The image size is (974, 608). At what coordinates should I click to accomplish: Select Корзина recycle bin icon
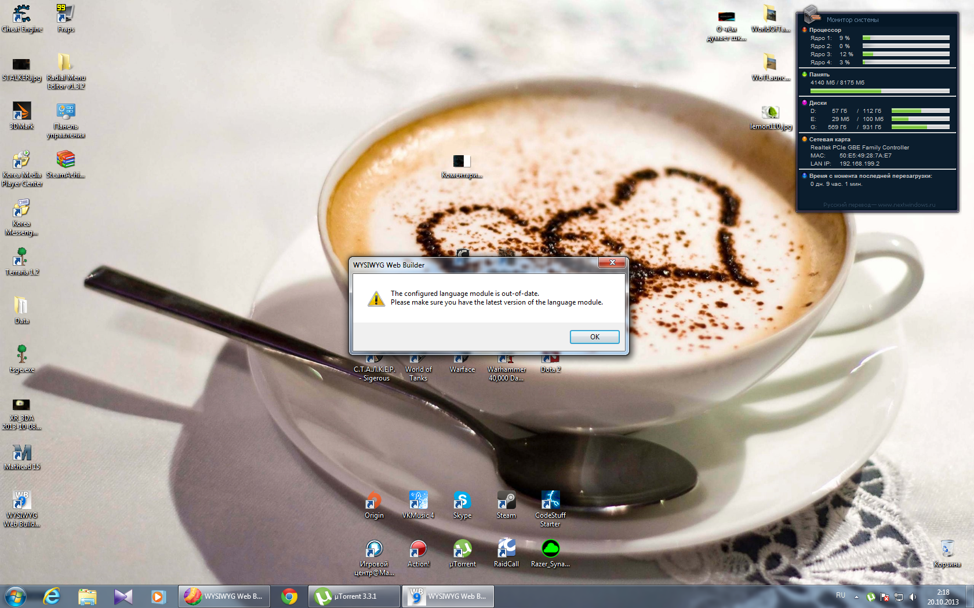pos(947,554)
